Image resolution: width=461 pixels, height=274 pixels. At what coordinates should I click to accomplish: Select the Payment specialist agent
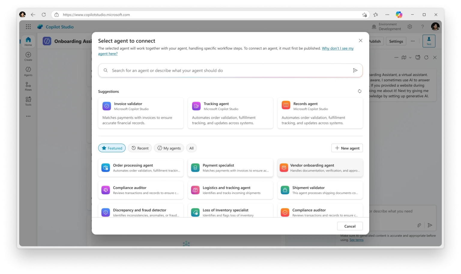[x=230, y=168]
